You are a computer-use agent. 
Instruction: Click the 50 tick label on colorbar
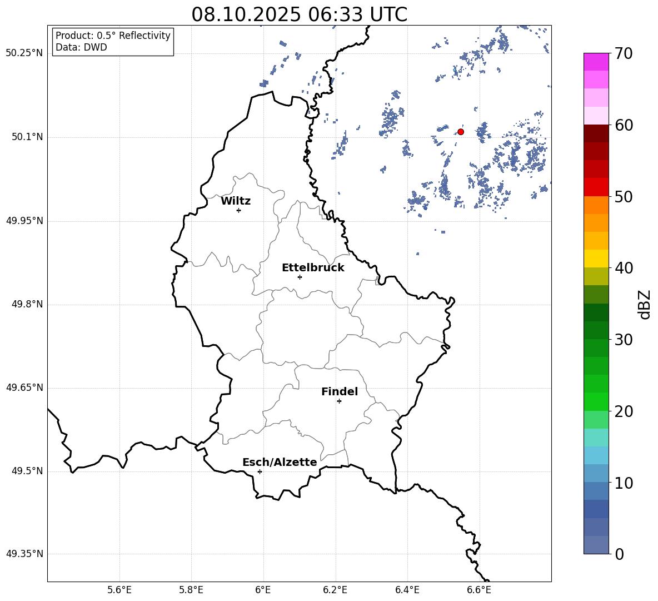[x=624, y=196]
